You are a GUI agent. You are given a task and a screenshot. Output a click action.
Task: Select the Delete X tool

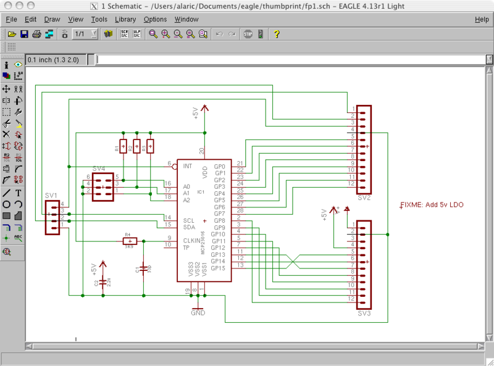pos(6,134)
